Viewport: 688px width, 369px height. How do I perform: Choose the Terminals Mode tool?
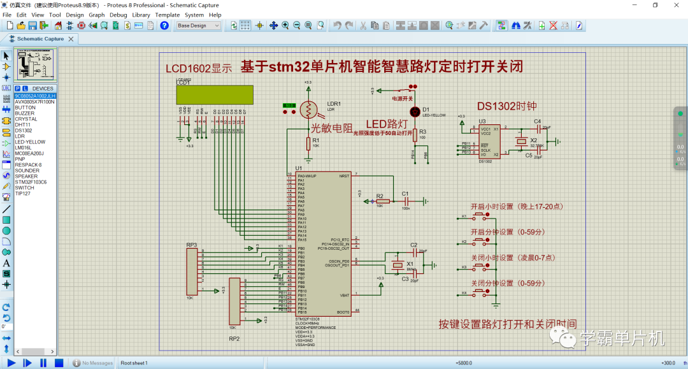click(6, 133)
